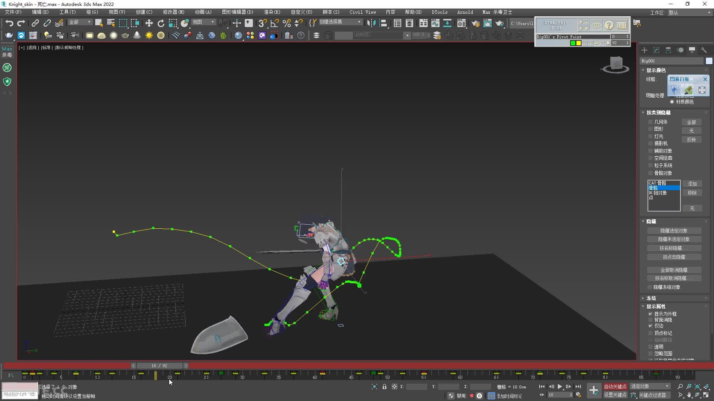Activate the Select and Rotate tool
Image resolution: width=714 pixels, height=401 pixels.
pyautogui.click(x=161, y=23)
